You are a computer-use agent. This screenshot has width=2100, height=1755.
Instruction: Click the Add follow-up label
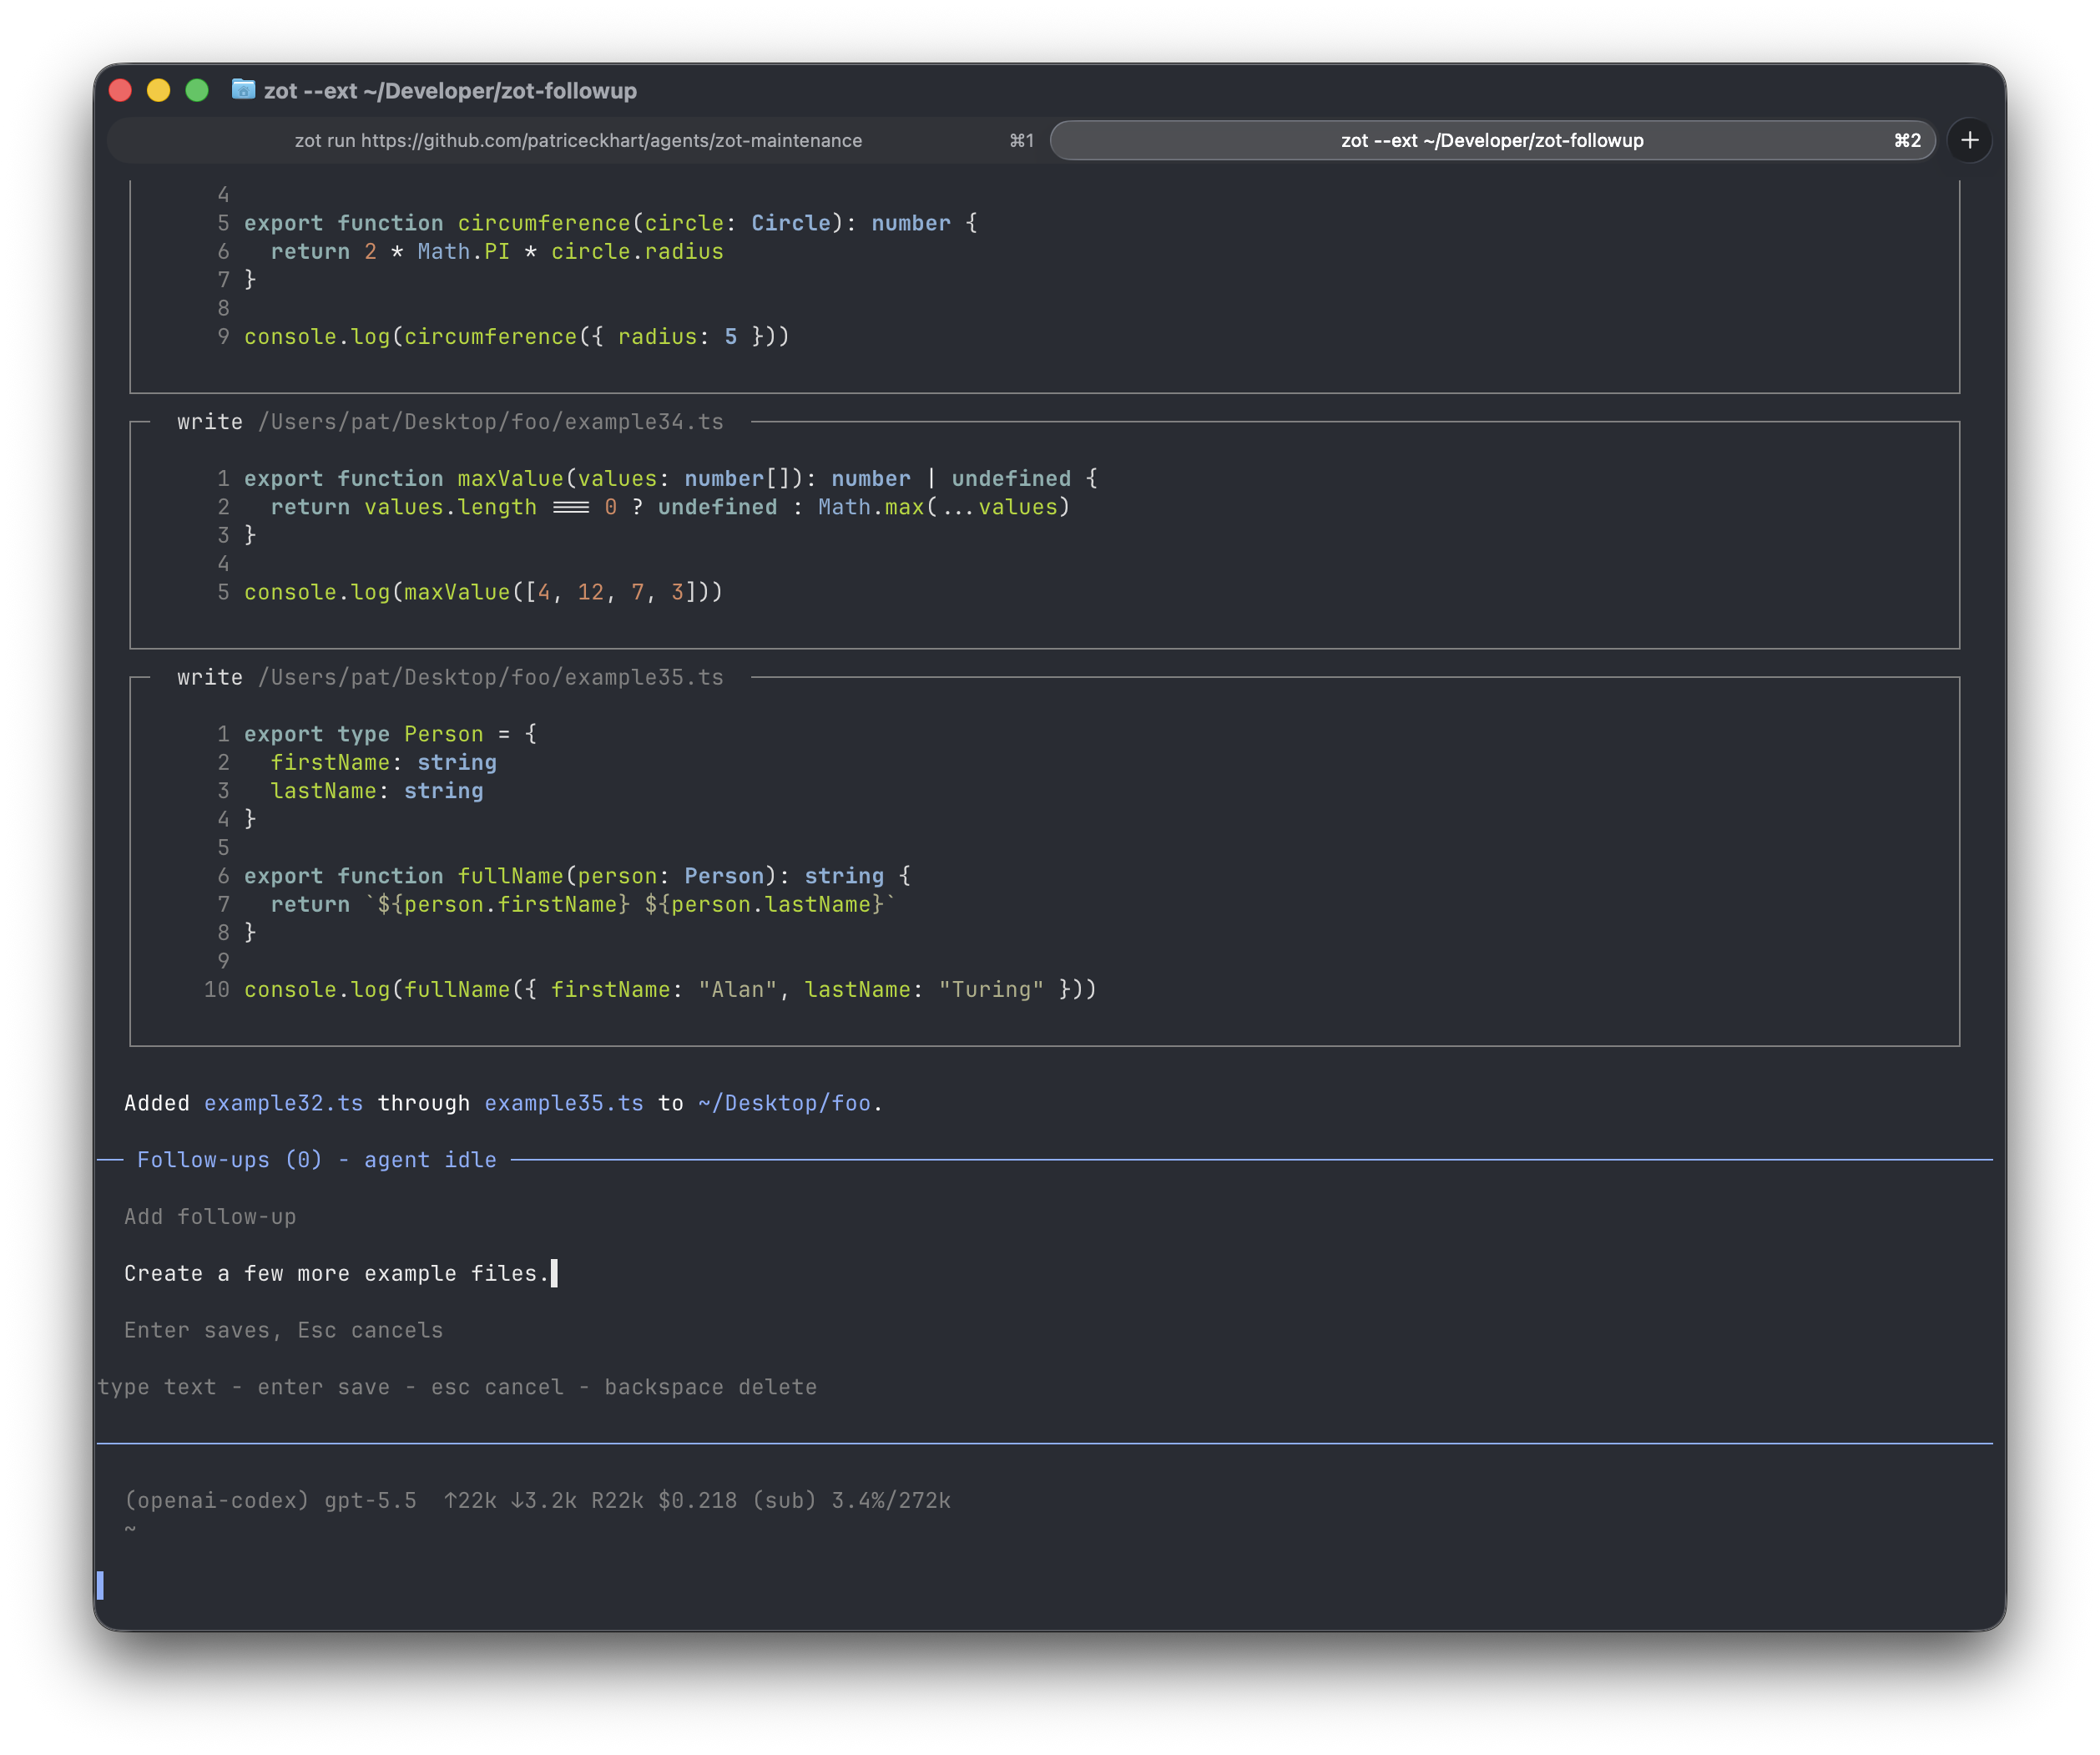click(210, 1216)
